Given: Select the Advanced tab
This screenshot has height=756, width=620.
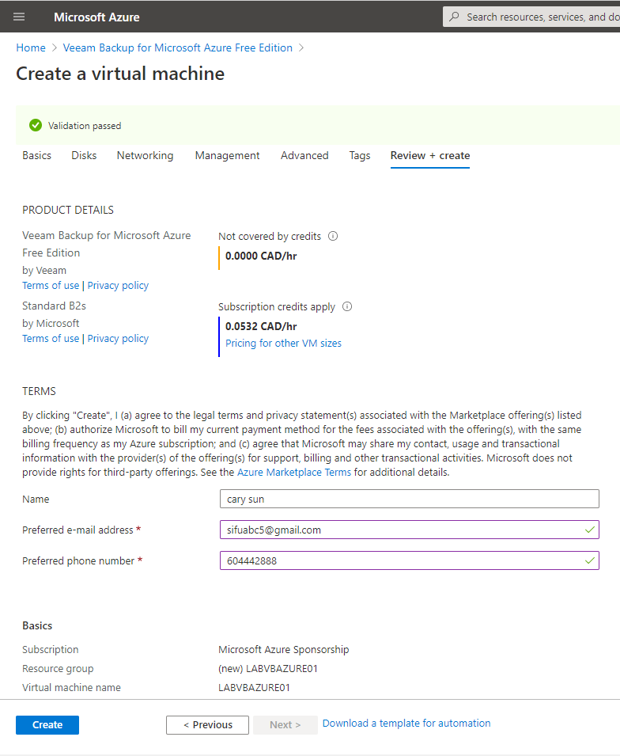Looking at the screenshot, I should 304,156.
